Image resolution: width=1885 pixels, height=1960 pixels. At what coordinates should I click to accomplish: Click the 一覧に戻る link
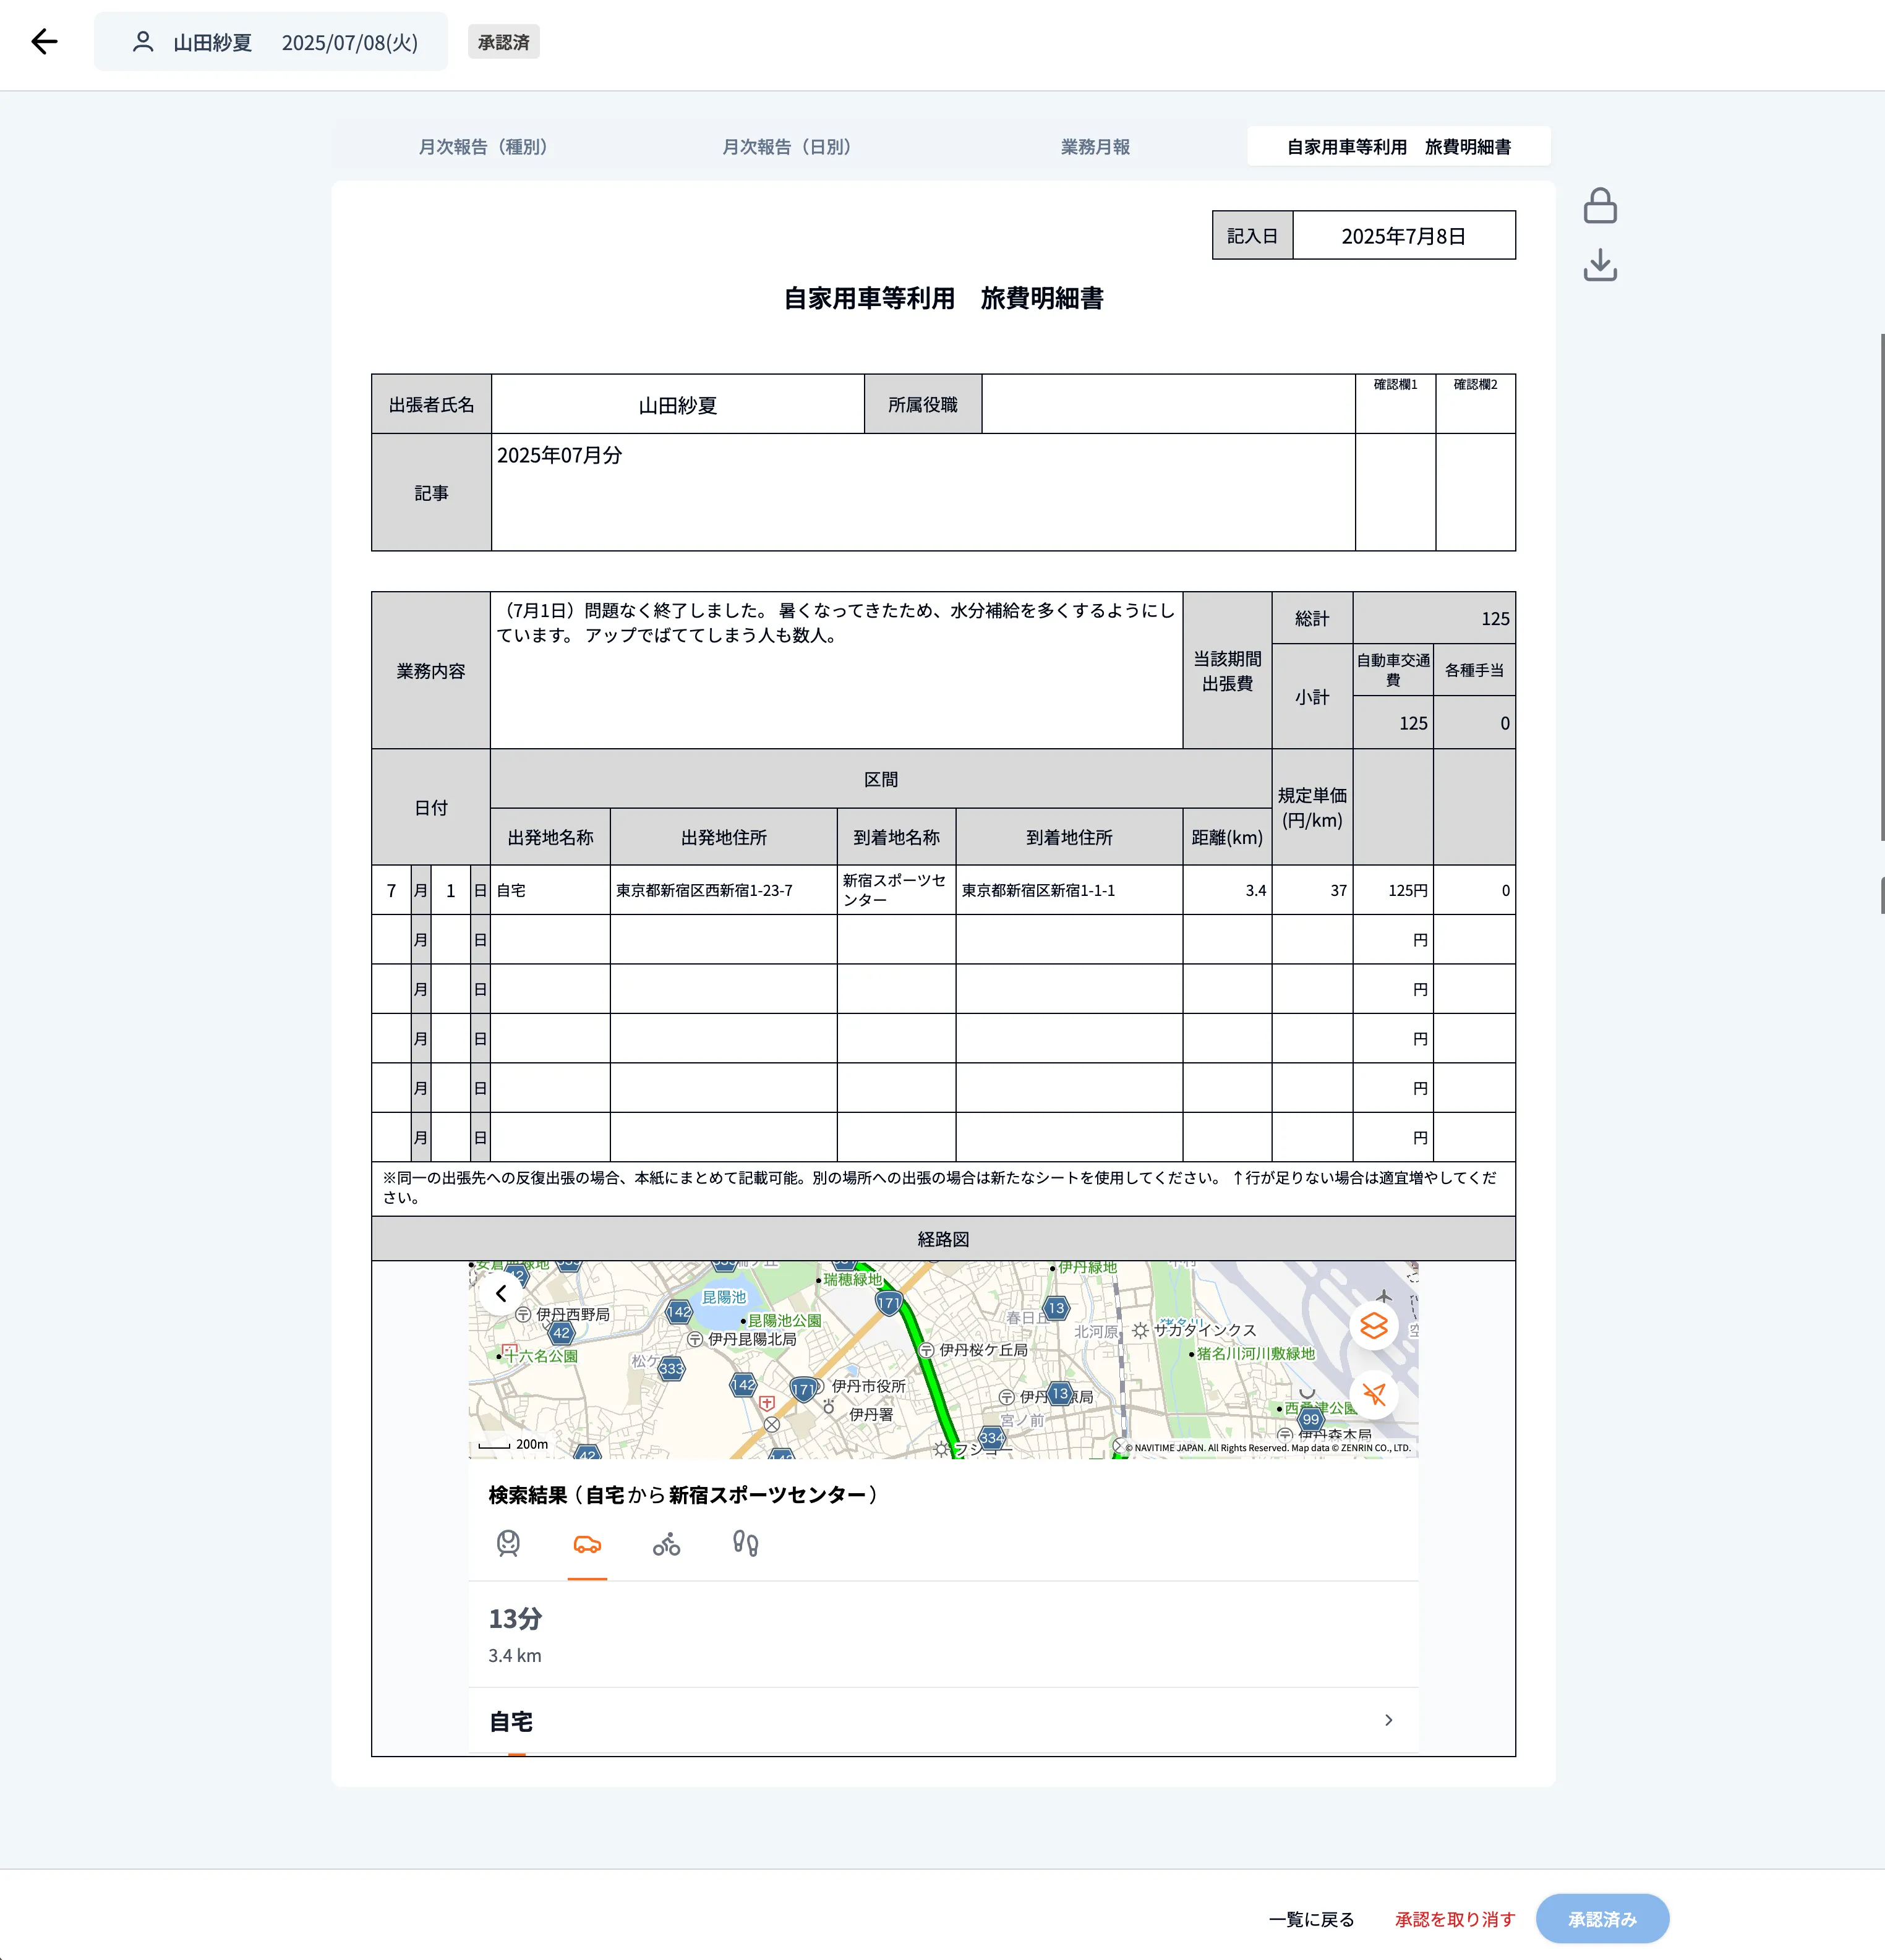(x=1311, y=1919)
